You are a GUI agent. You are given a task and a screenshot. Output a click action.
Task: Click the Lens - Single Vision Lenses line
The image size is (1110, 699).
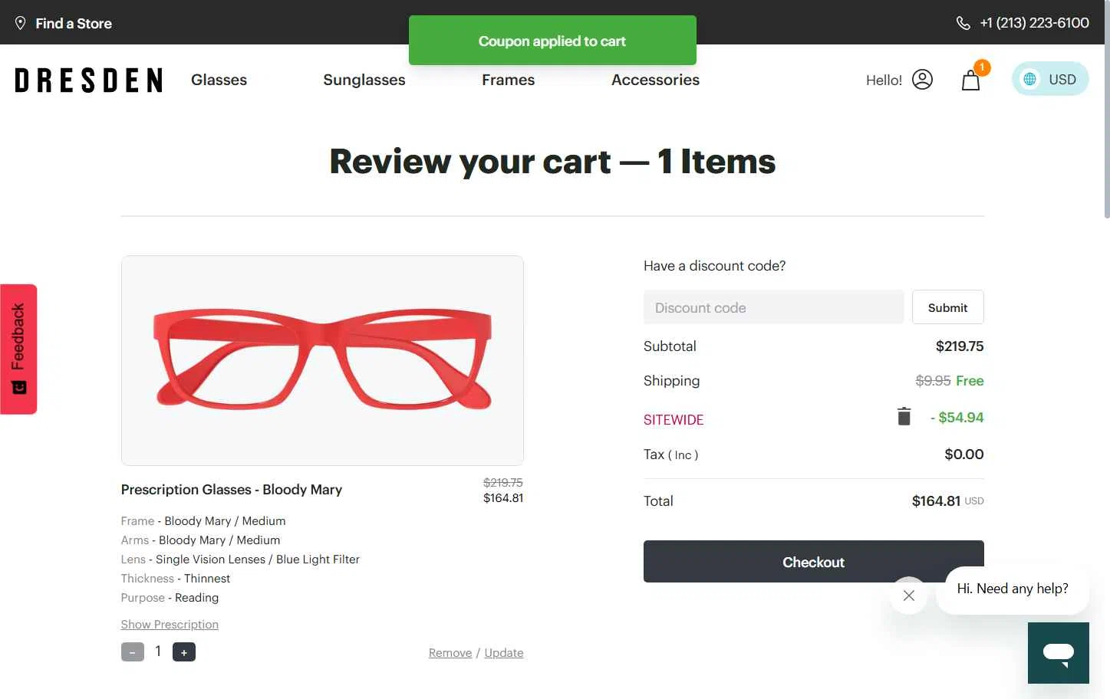240,560
